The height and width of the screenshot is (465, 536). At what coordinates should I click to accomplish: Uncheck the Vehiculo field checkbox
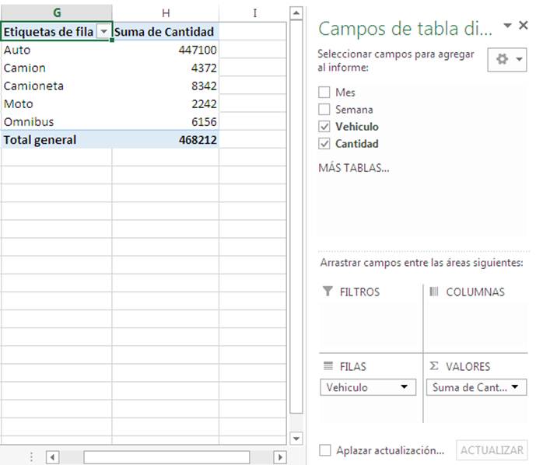pos(324,127)
